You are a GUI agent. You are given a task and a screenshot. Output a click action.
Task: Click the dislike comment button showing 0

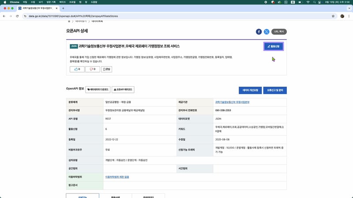pos(93,69)
